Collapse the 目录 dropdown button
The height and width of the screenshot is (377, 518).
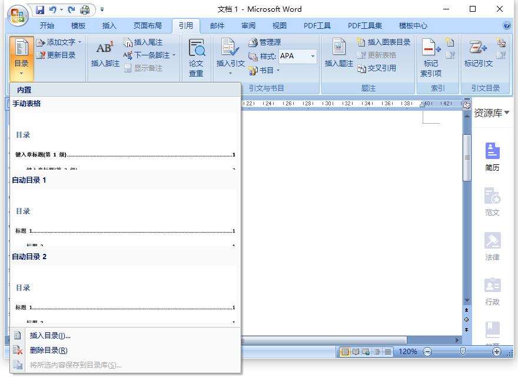pyautogui.click(x=21, y=58)
